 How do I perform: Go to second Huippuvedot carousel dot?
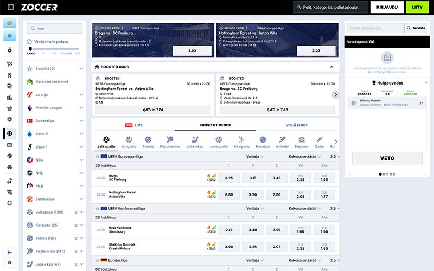pyautogui.click(x=384, y=174)
